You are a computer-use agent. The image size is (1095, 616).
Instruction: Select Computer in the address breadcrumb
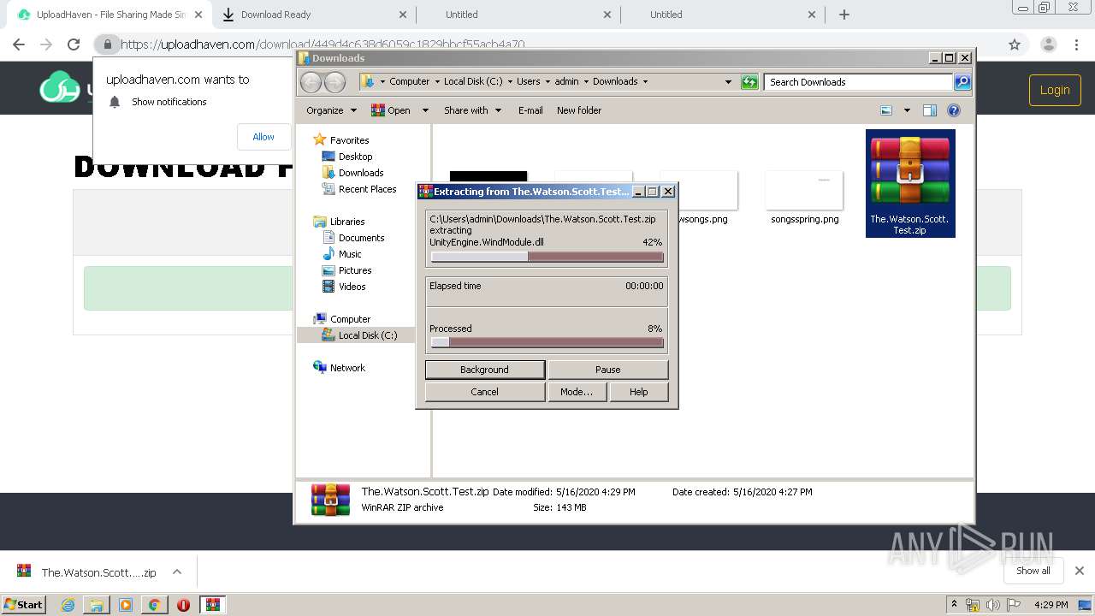(409, 81)
